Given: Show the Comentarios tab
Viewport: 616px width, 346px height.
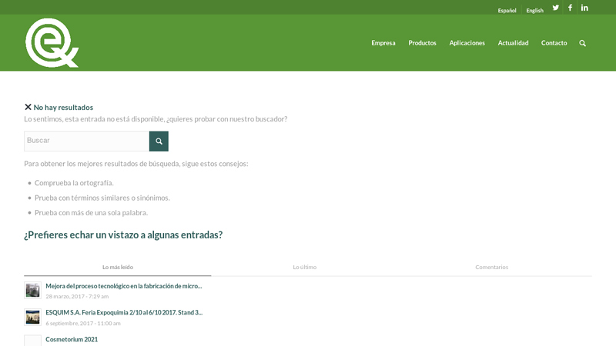Looking at the screenshot, I should (491, 267).
